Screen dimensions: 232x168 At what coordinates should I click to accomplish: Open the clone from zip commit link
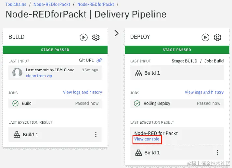click(x=39, y=76)
